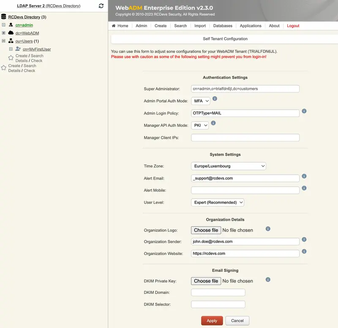This screenshot has height=328, width=338.
Task: Click Check under cn=MyFirstUser
Action: click(37, 61)
